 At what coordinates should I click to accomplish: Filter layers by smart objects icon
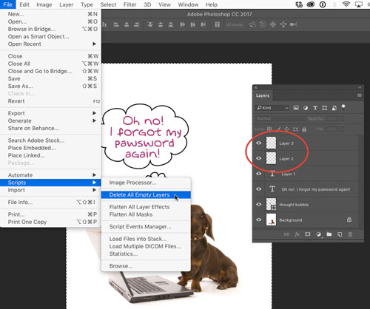coord(334,108)
